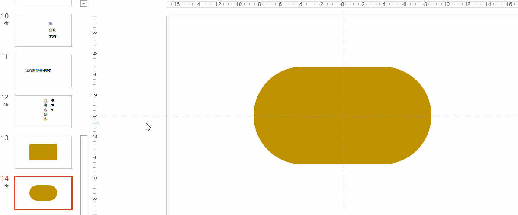Click slide number 13 label
This screenshot has width=518, height=215.
(x=5, y=138)
